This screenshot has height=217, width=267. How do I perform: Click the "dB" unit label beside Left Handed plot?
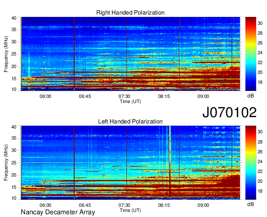pos(251,204)
